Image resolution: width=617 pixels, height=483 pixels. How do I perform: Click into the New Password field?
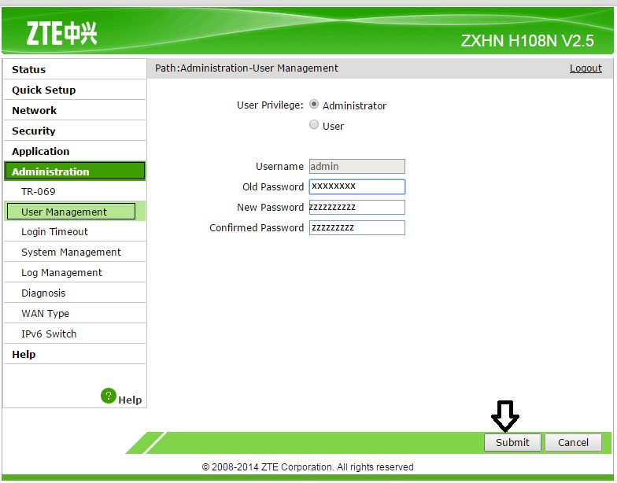357,208
